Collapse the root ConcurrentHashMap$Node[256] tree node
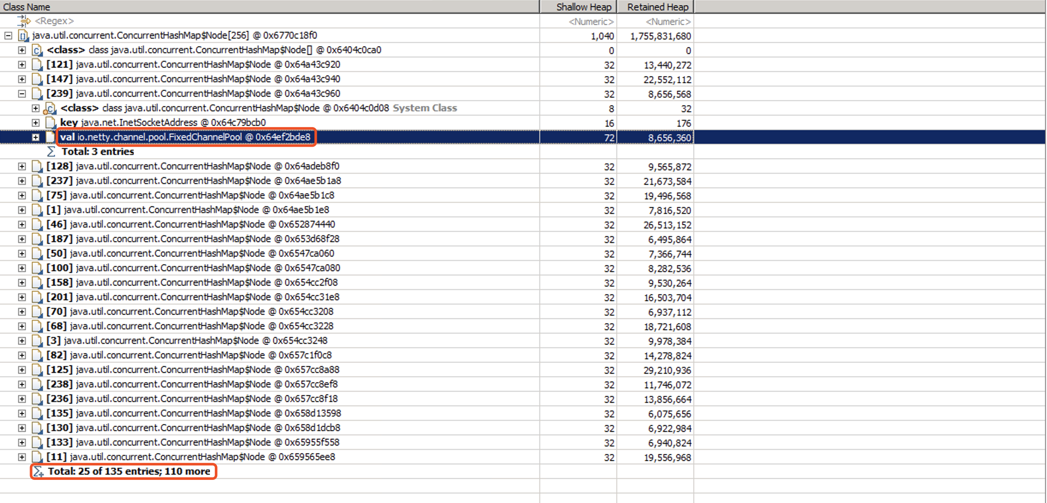Viewport: 1047px width, 503px height. (x=9, y=36)
